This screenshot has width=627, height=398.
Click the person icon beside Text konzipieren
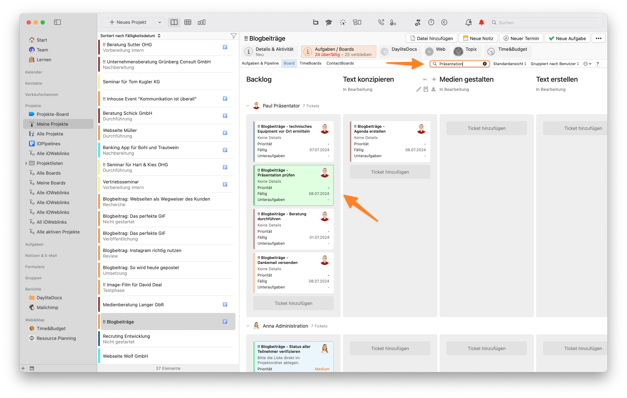click(x=434, y=90)
